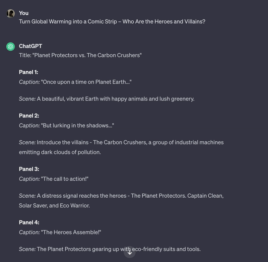The image size is (268, 262).
Task: Click the scroll-to-bottom arrow button
Action: [x=130, y=252]
